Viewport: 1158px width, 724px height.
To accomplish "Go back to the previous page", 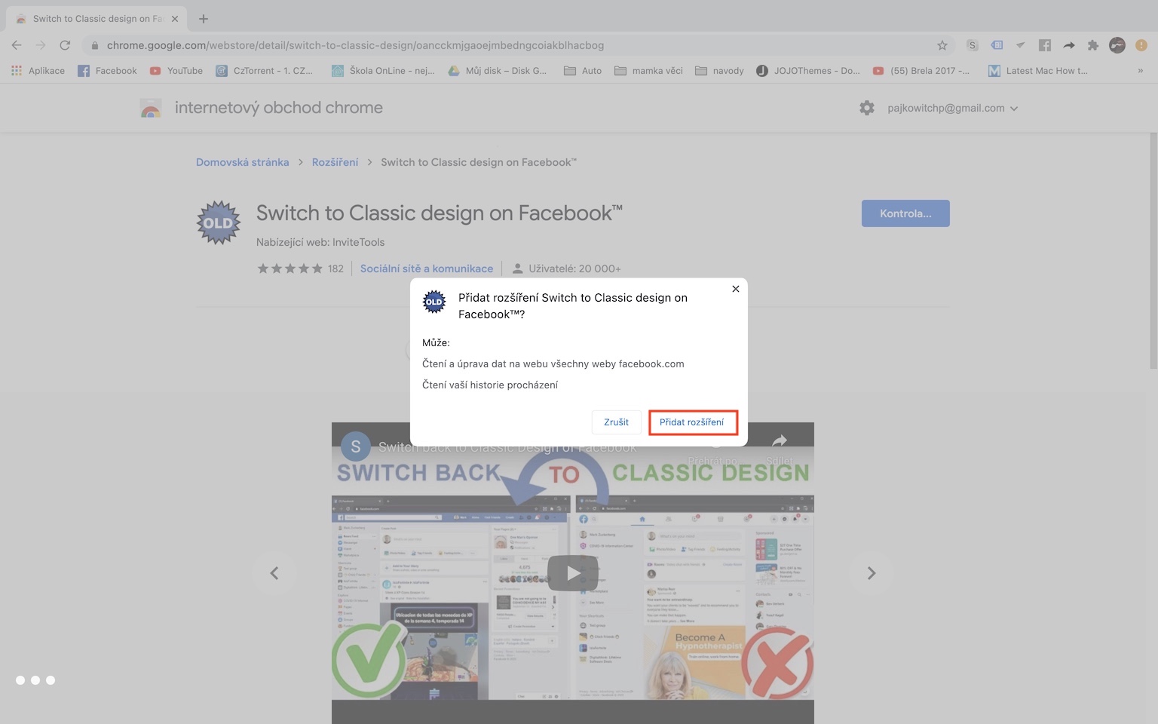I will pos(17,45).
